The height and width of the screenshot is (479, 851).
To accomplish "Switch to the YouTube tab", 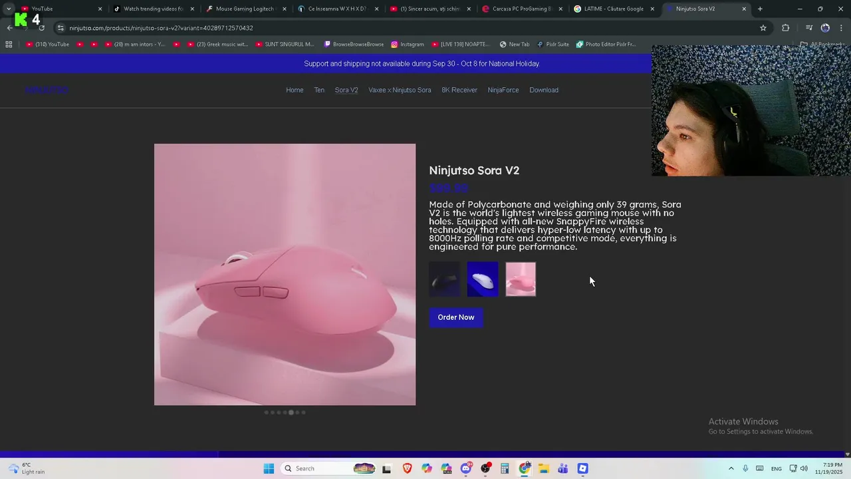I will (x=60, y=9).
